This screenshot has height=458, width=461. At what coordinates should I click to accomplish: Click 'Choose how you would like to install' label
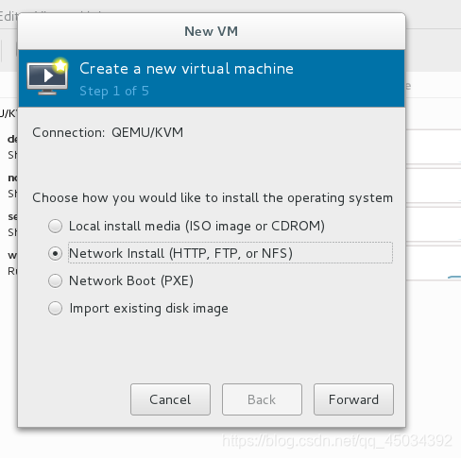213,198
